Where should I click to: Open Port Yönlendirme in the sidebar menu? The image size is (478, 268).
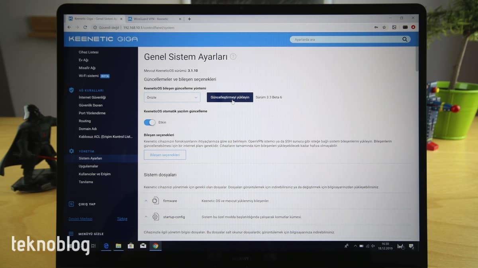(92, 113)
